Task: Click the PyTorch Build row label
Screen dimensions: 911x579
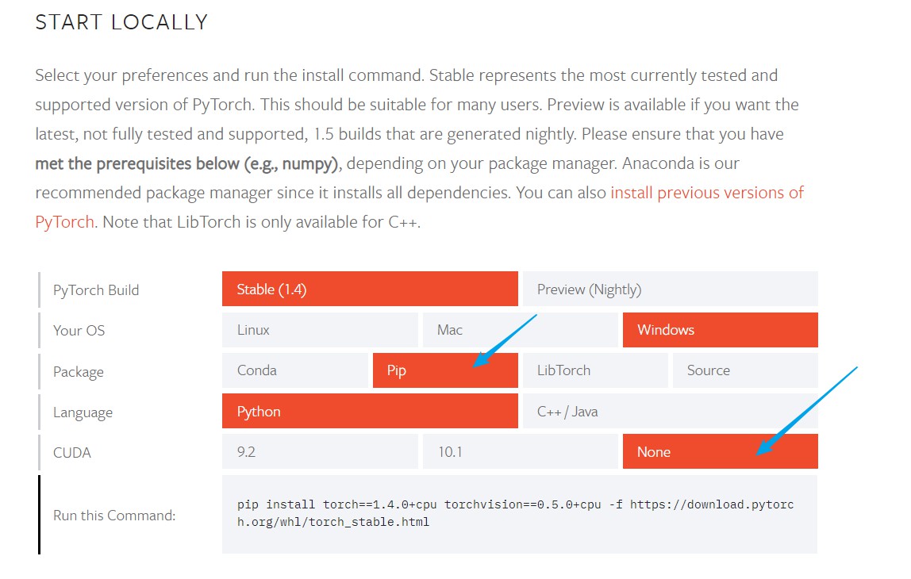Action: coord(96,289)
